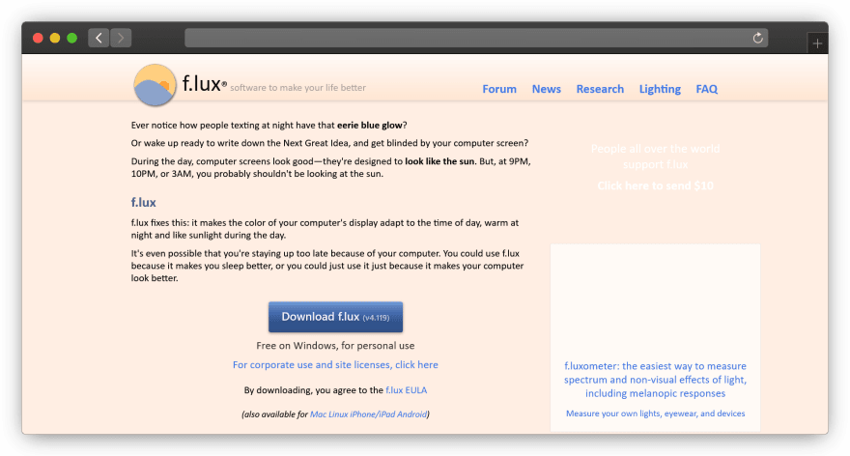This screenshot has width=850, height=456.
Task: Click 'Measure your own lights, eyewear, and devices'
Action: click(x=656, y=413)
